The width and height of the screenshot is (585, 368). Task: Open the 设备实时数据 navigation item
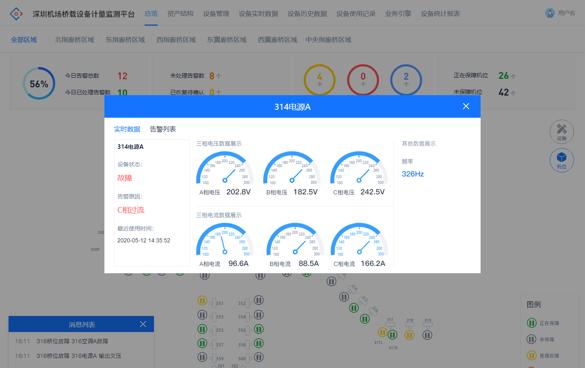(258, 14)
